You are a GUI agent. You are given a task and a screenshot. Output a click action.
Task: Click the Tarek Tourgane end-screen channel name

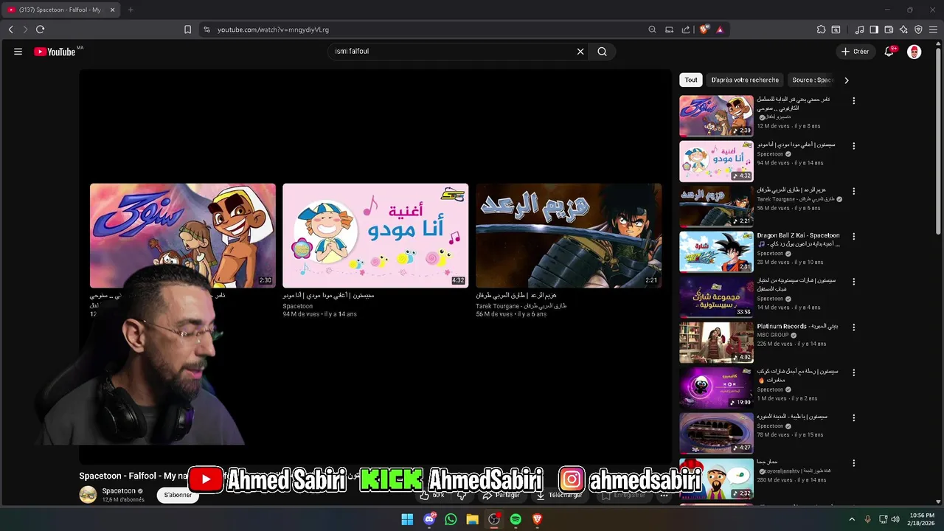point(521,305)
